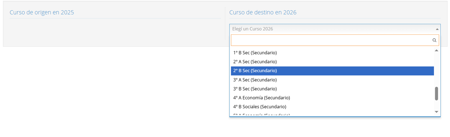450x137 pixels.
Task: Open the 'Elegí un Curso 2026' selector
Action: [x=332, y=29]
